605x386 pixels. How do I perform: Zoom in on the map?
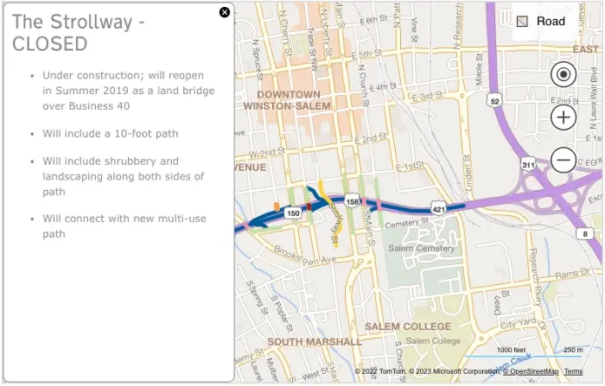(x=564, y=117)
